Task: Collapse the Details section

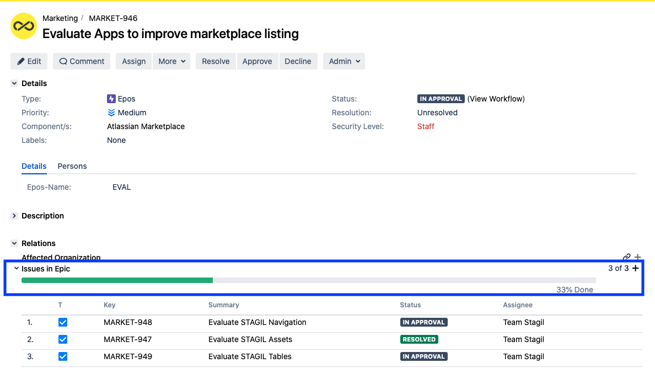Action: tap(14, 83)
